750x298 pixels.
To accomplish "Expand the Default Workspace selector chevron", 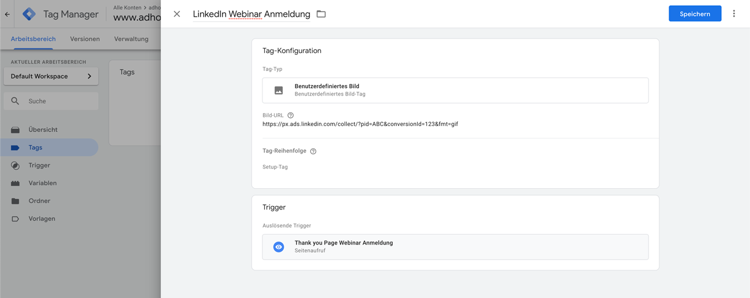I will (x=89, y=77).
